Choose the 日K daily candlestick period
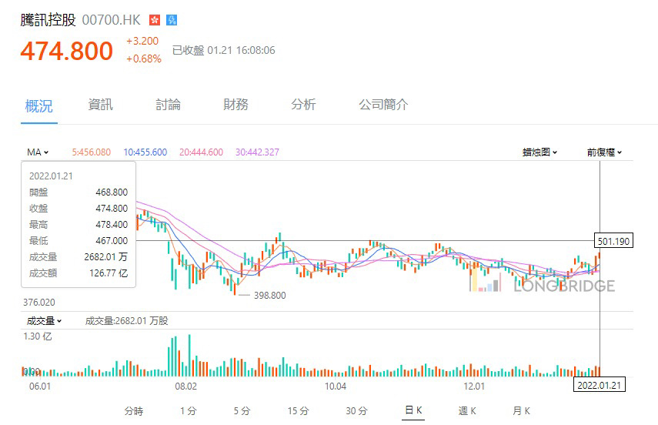 point(413,411)
